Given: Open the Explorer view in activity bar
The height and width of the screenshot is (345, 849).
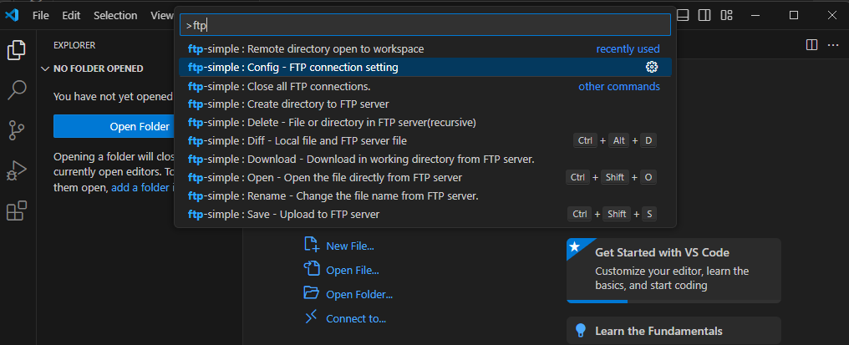Looking at the screenshot, I should pos(17,50).
